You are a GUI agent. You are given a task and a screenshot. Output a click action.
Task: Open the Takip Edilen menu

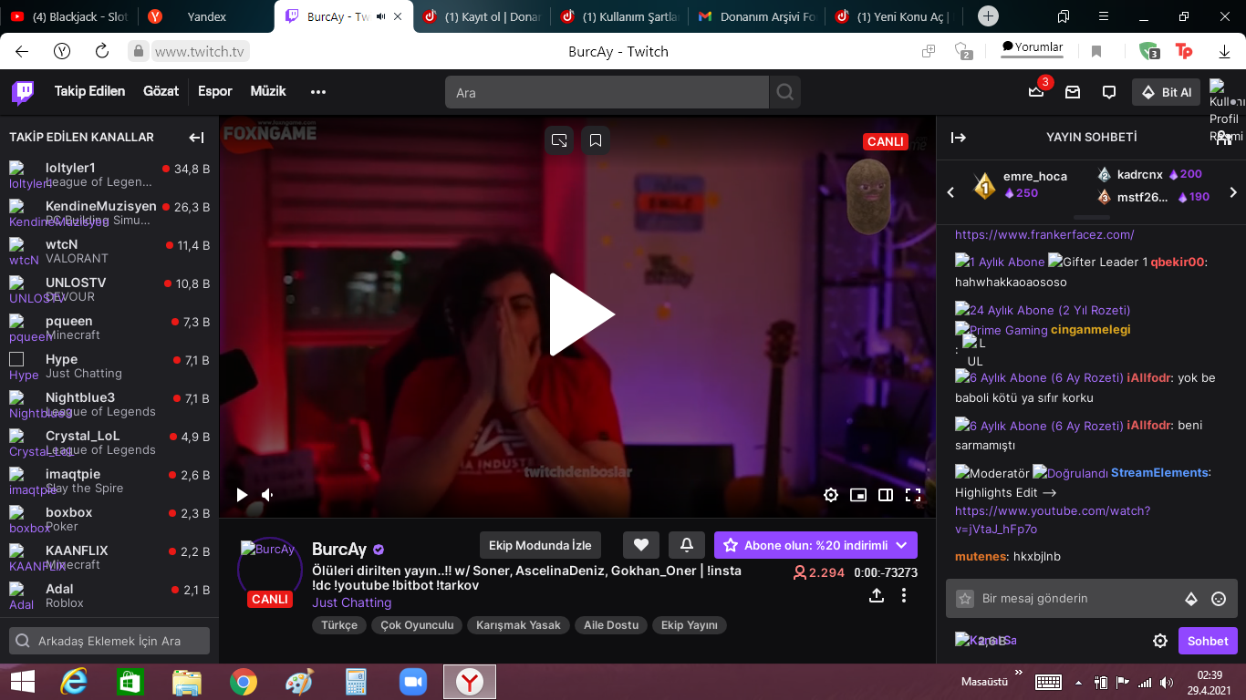89,91
